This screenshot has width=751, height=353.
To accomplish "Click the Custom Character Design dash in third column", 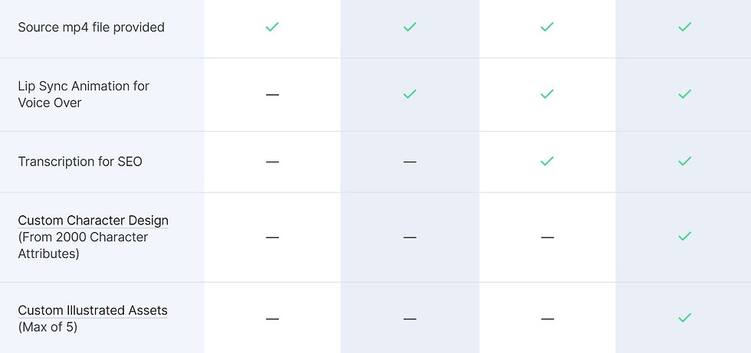I will coord(547,237).
